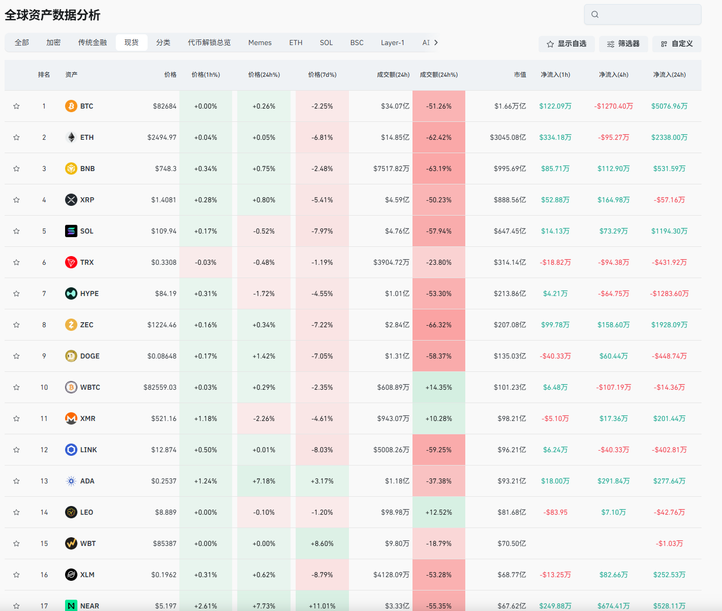Click the BNB coin icon
The width and height of the screenshot is (722, 611).
coord(71,168)
